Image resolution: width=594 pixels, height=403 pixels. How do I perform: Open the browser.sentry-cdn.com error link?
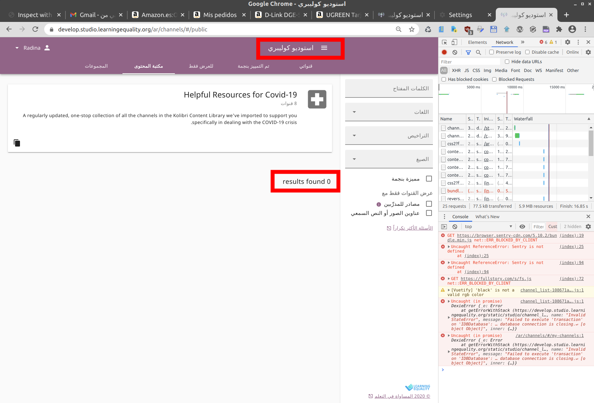pyautogui.click(x=502, y=238)
